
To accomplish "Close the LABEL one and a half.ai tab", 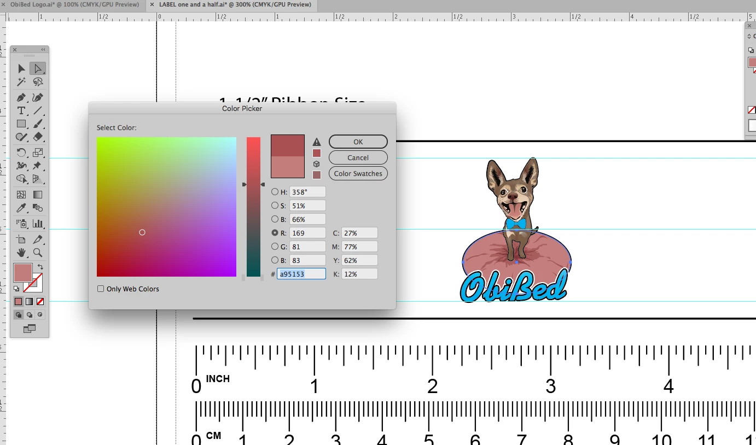I will click(151, 4).
